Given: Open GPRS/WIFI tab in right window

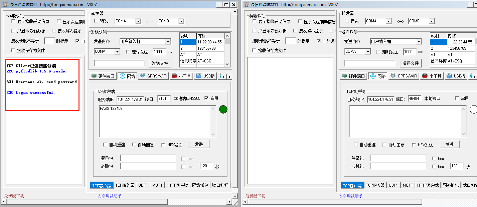Looking at the screenshot, I should [404, 76].
